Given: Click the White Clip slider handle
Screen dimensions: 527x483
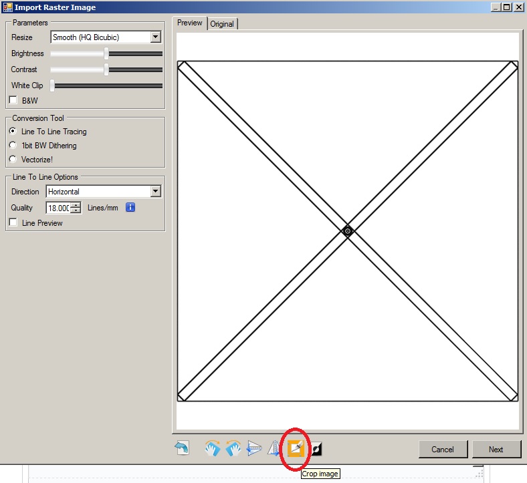Looking at the screenshot, I should 52,86.
